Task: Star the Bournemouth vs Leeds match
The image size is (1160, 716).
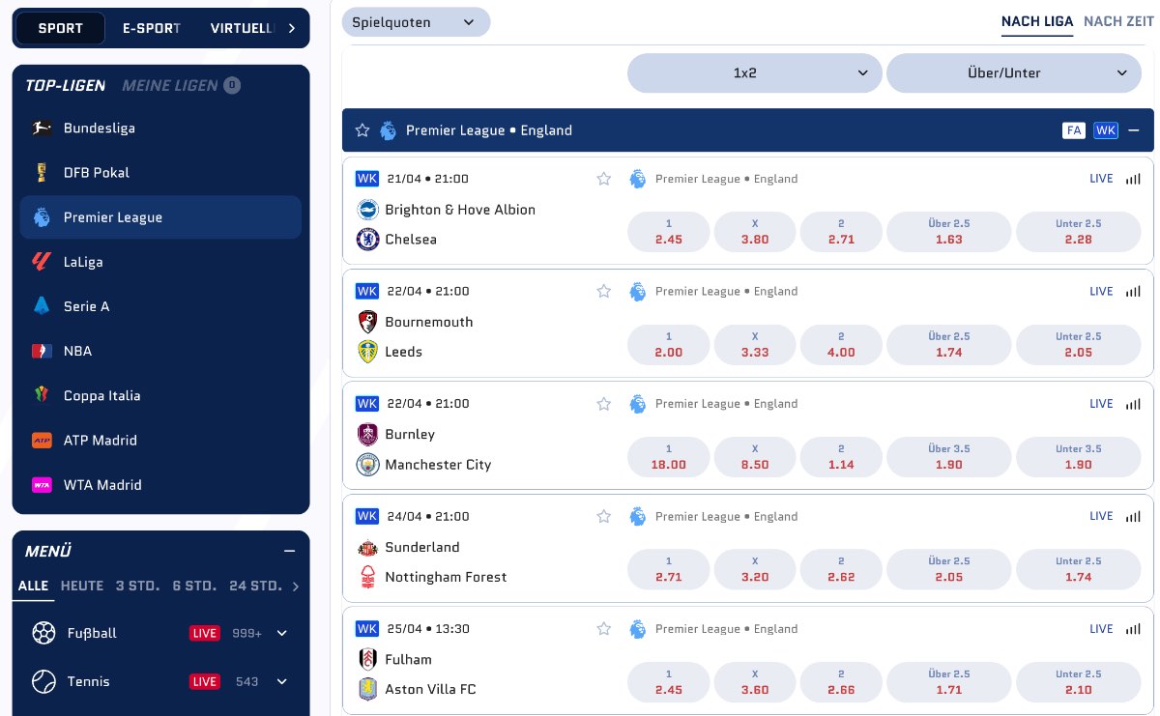Action: point(604,291)
